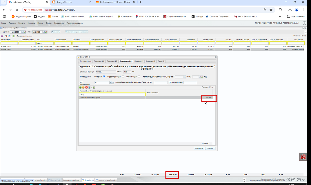Switch to Раздел 2 tab
311x185 pixels.
pos(161,61)
